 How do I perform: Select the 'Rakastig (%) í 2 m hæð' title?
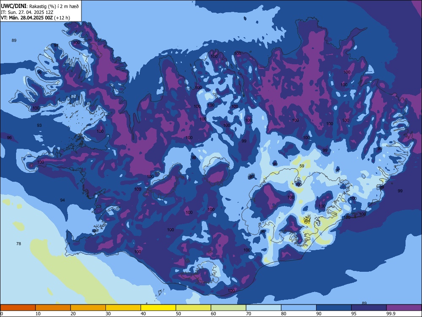[54, 6]
